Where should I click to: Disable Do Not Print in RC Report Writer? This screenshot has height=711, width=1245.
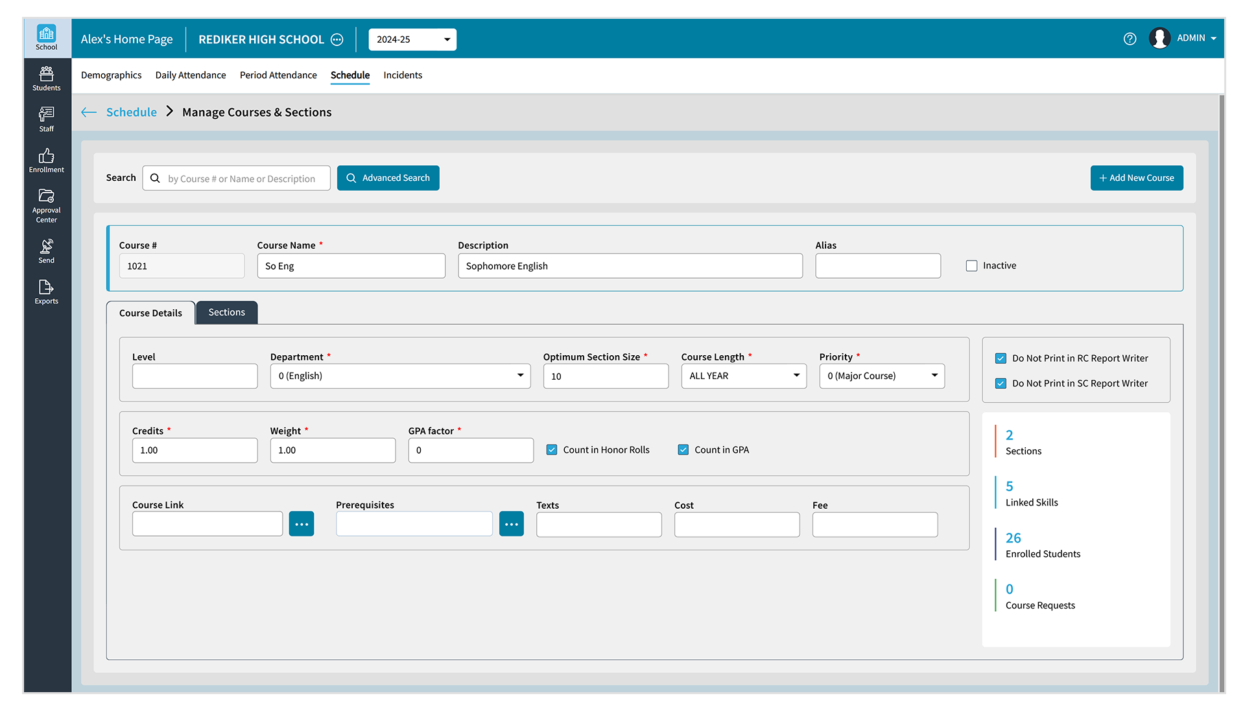coord(1001,358)
